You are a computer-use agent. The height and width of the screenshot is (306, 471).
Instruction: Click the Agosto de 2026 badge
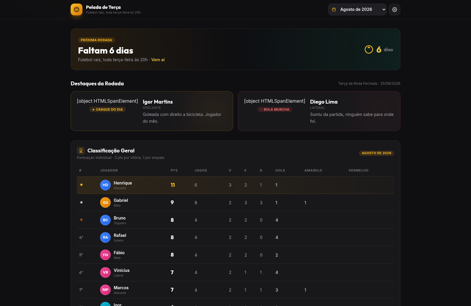point(377,153)
